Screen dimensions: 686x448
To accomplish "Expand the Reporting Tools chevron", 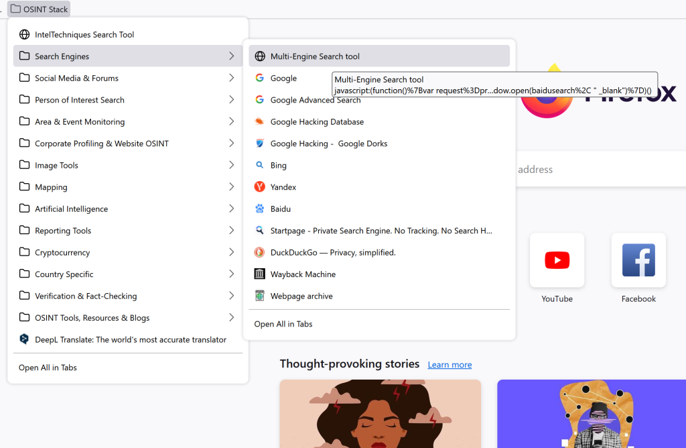I will click(231, 230).
